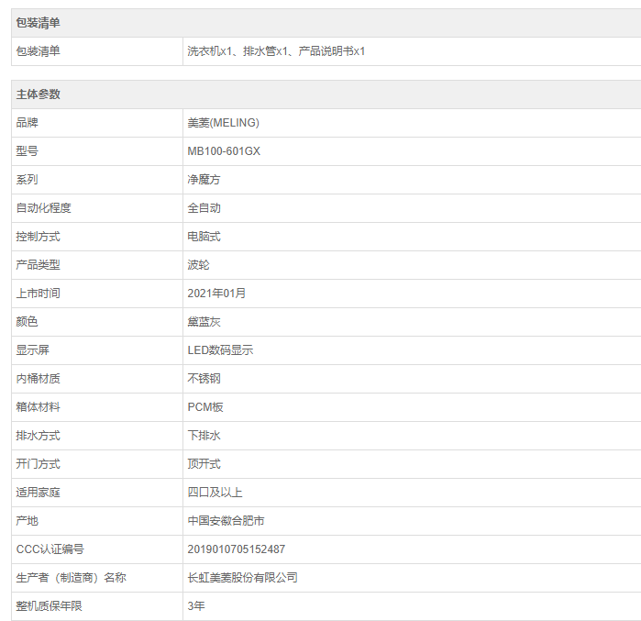Click the 中国安徽合肥市 value
The image size is (641, 621).
coord(227,521)
